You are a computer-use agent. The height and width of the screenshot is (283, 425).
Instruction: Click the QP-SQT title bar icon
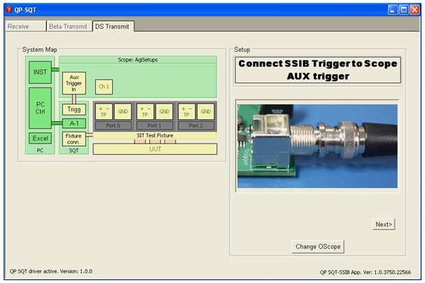tap(9, 10)
